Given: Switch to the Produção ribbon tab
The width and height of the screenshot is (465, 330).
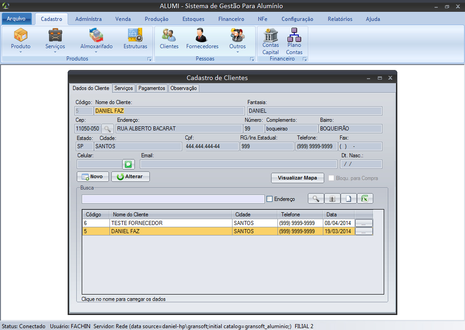Looking at the screenshot, I should 157,19.
